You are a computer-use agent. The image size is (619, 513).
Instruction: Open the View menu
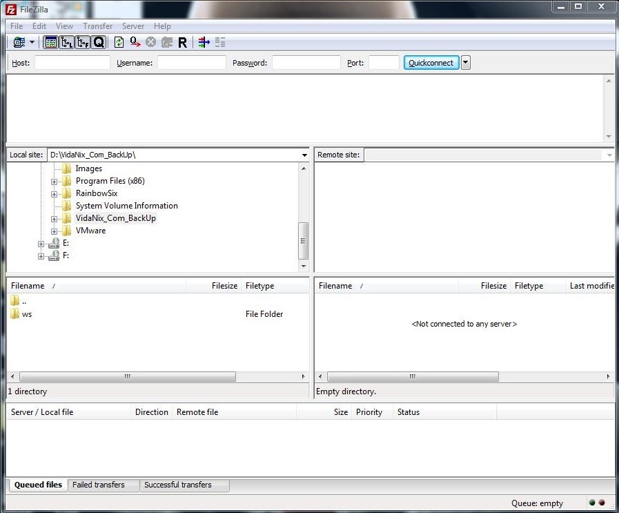(x=64, y=26)
